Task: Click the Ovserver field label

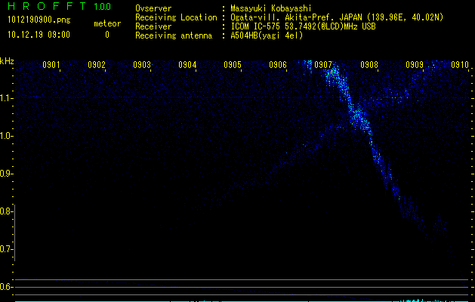Action: click(x=153, y=8)
